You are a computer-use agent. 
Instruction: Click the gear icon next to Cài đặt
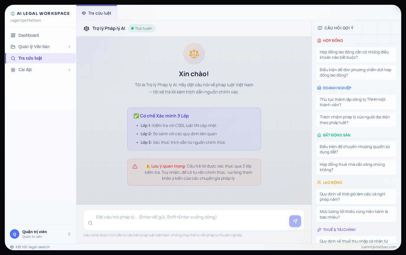13,70
